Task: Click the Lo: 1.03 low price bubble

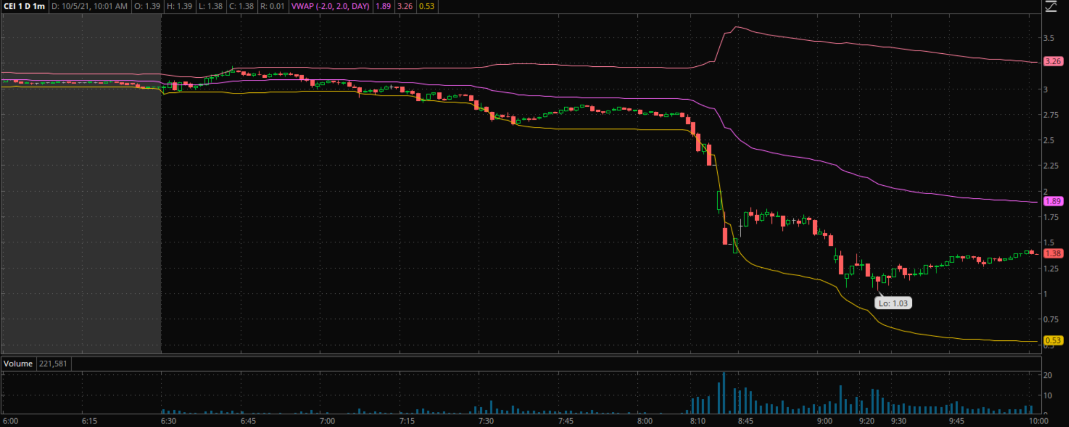Action: point(893,303)
